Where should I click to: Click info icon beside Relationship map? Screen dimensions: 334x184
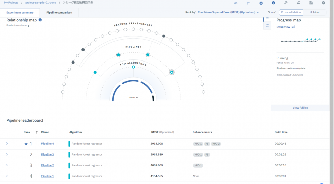click(x=40, y=20)
